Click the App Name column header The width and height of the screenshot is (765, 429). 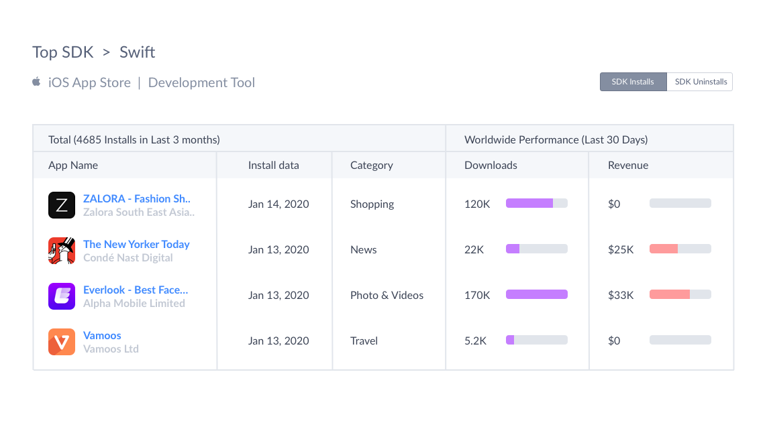click(73, 165)
